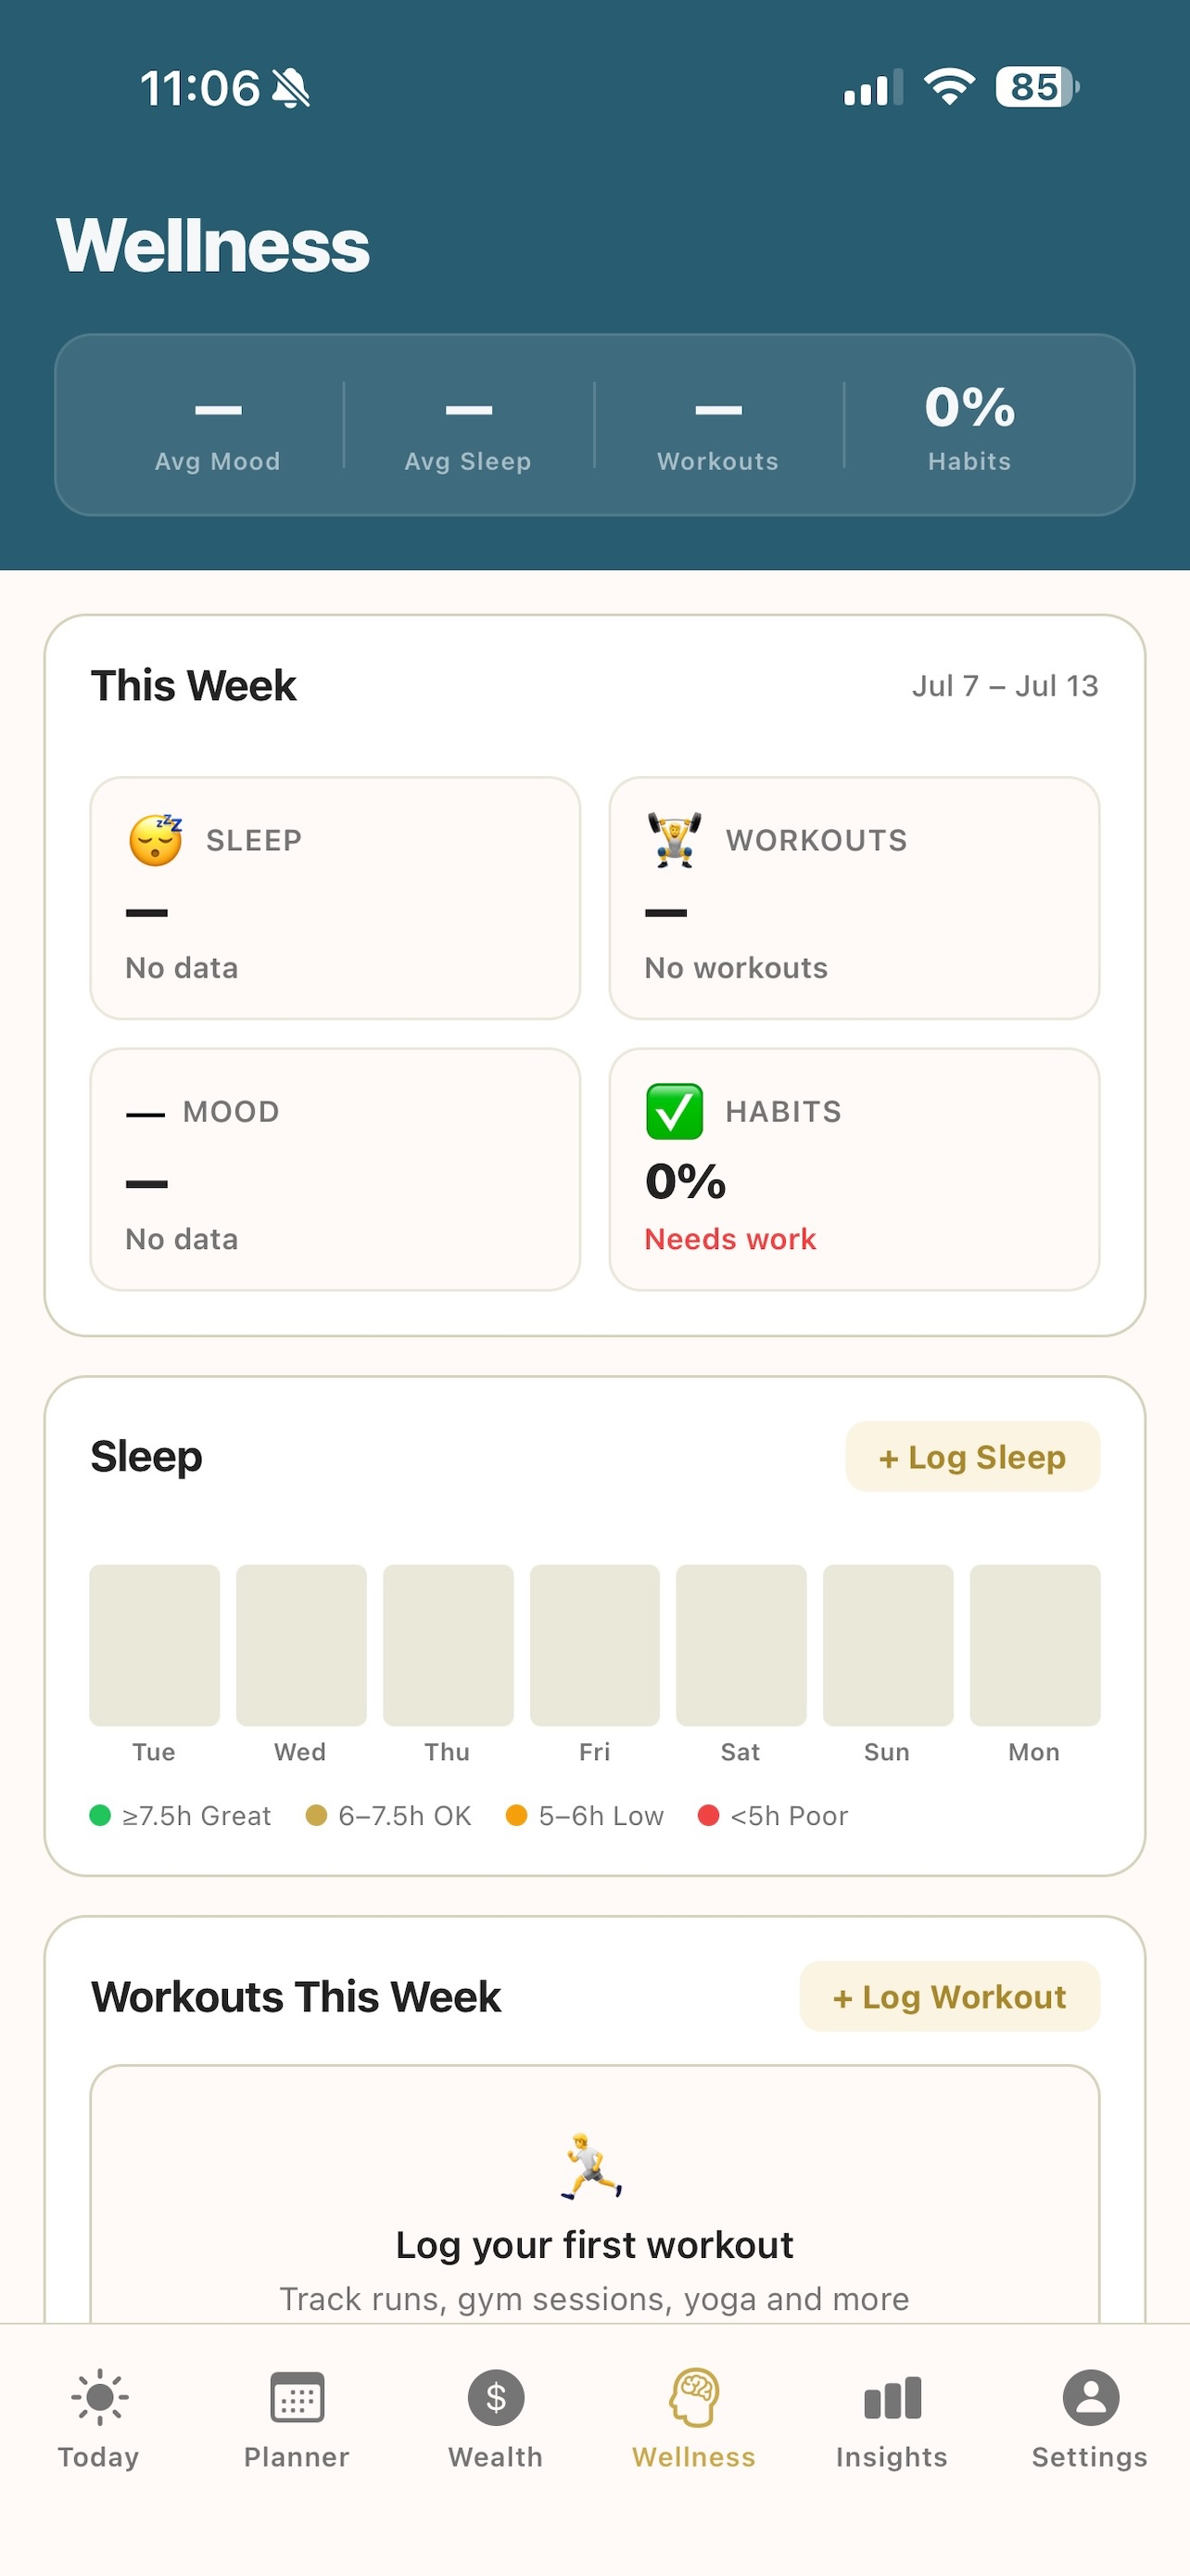Screen dimensions: 1190x2576
Task: Tap the Avg Sleep header stat
Action: [x=468, y=426]
